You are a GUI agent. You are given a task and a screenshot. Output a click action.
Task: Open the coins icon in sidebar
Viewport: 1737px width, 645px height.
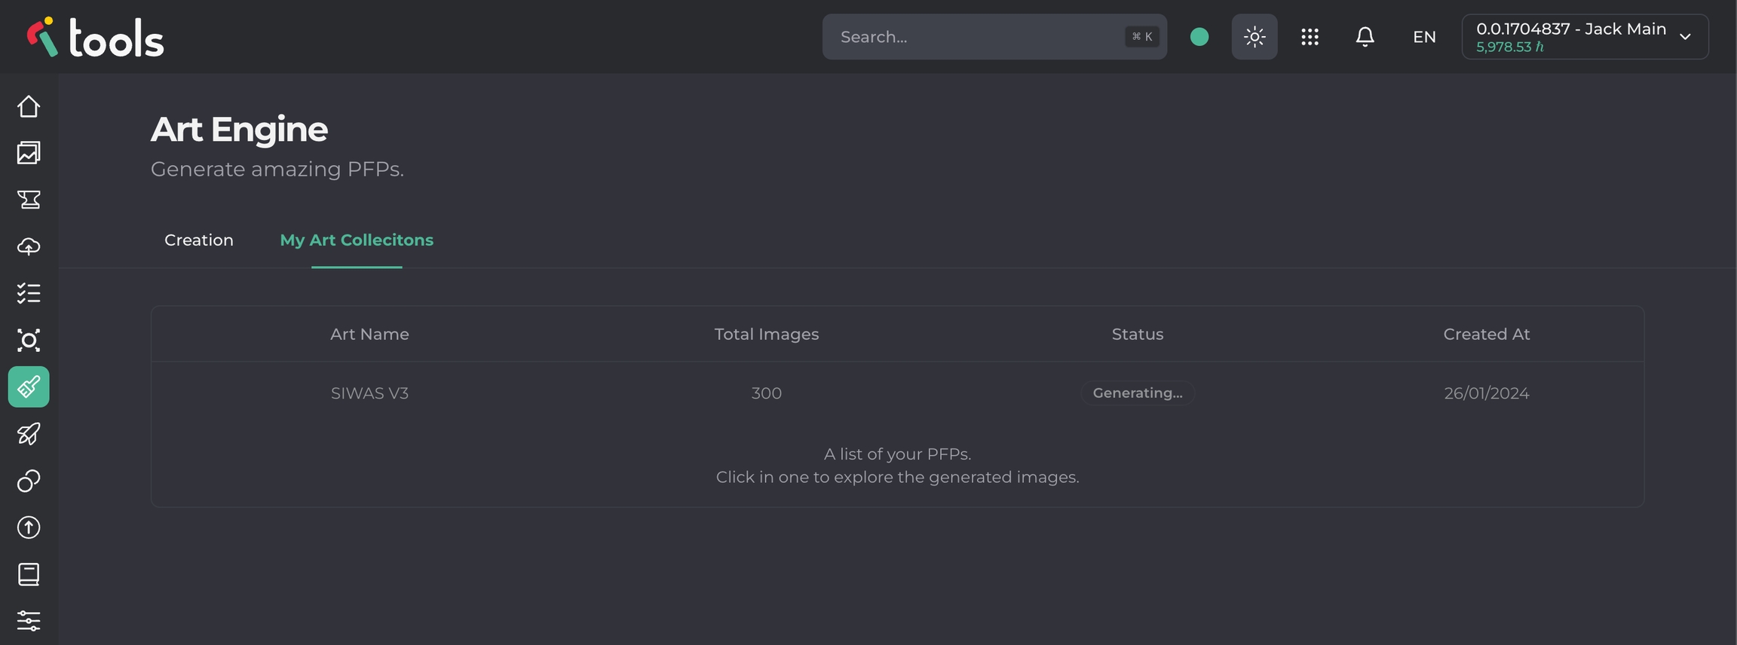pyautogui.click(x=29, y=481)
